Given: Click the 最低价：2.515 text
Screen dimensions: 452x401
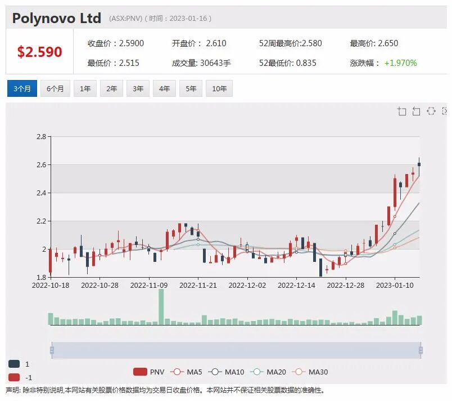Looking at the screenshot, I should coord(114,63).
